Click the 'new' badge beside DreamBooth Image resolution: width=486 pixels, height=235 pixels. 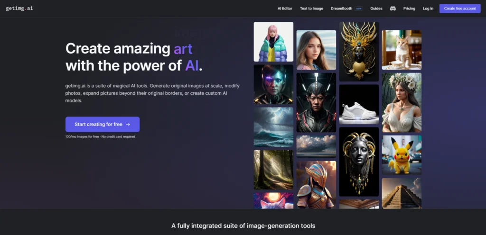pos(359,9)
